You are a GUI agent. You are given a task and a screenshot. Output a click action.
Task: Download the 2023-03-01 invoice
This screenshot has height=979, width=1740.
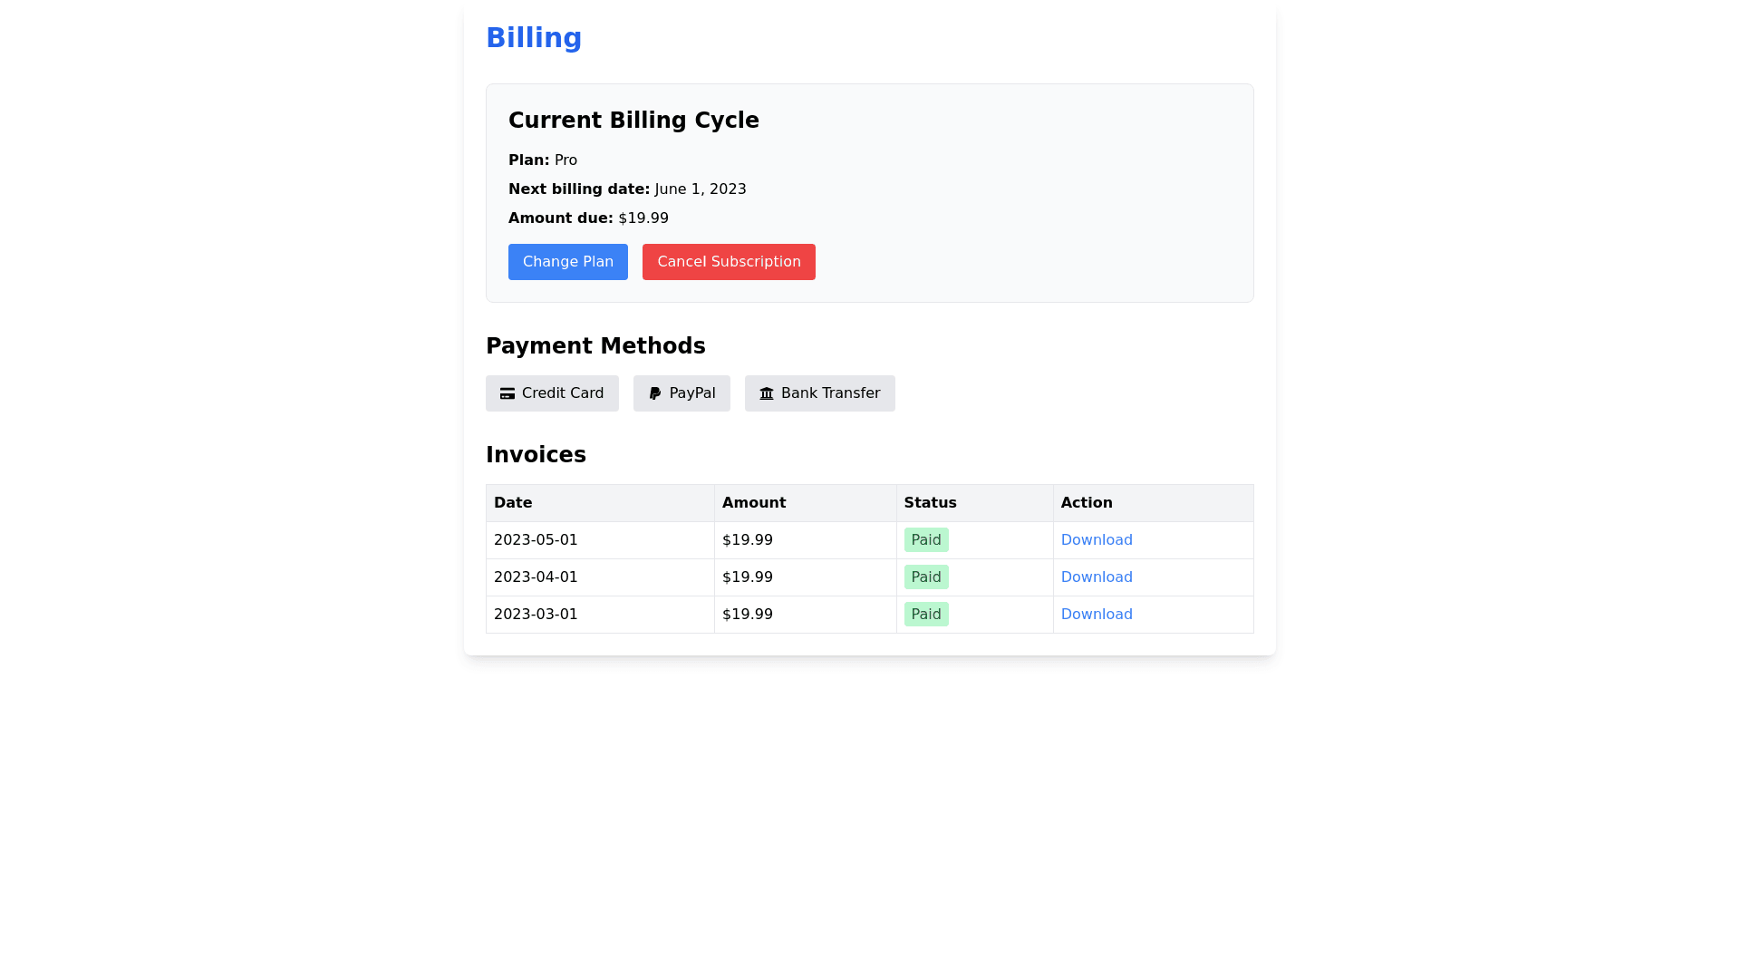tap(1097, 615)
